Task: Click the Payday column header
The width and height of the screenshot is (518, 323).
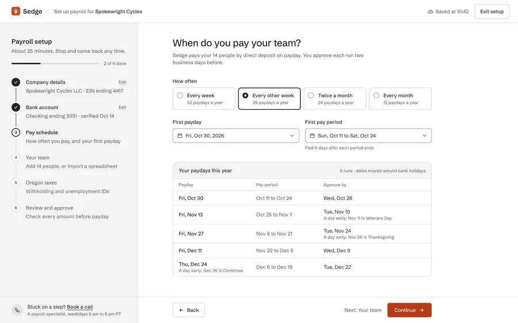Action: [x=186, y=184]
